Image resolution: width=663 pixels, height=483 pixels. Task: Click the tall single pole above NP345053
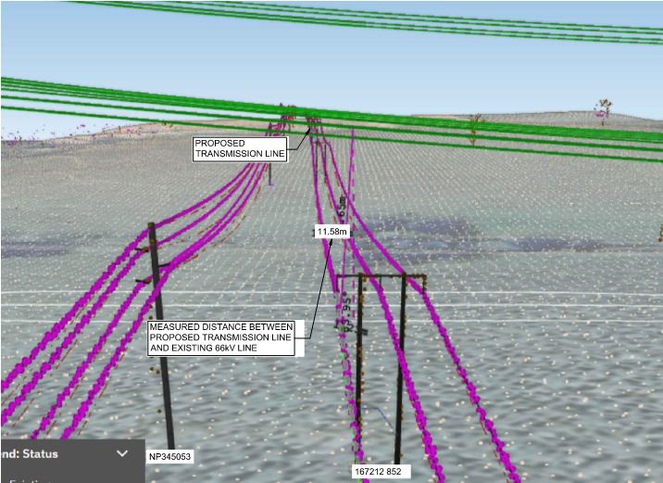161,352
